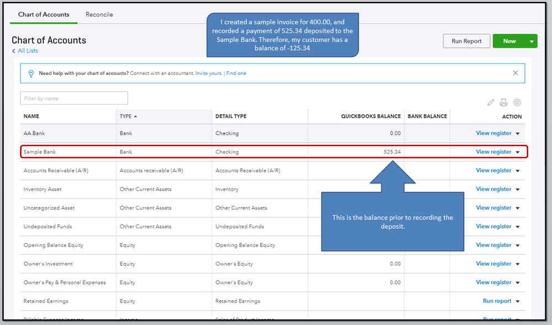552x325 pixels.
Task: Click the green New button
Action: (509, 41)
